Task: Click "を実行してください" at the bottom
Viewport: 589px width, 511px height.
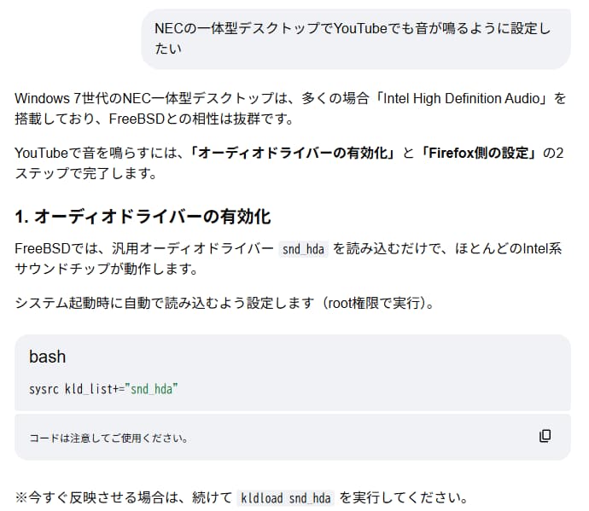Action: pyautogui.click(x=405, y=497)
